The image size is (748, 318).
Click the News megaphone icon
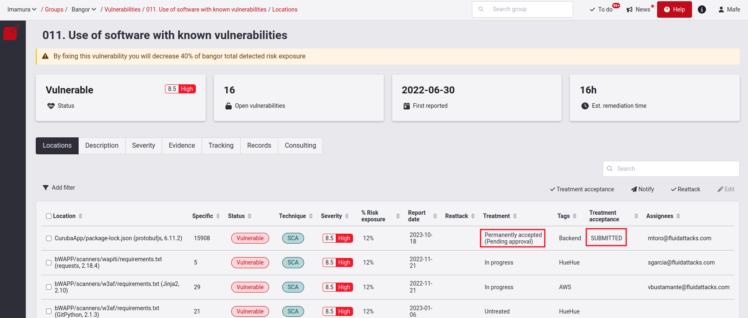(x=630, y=9)
